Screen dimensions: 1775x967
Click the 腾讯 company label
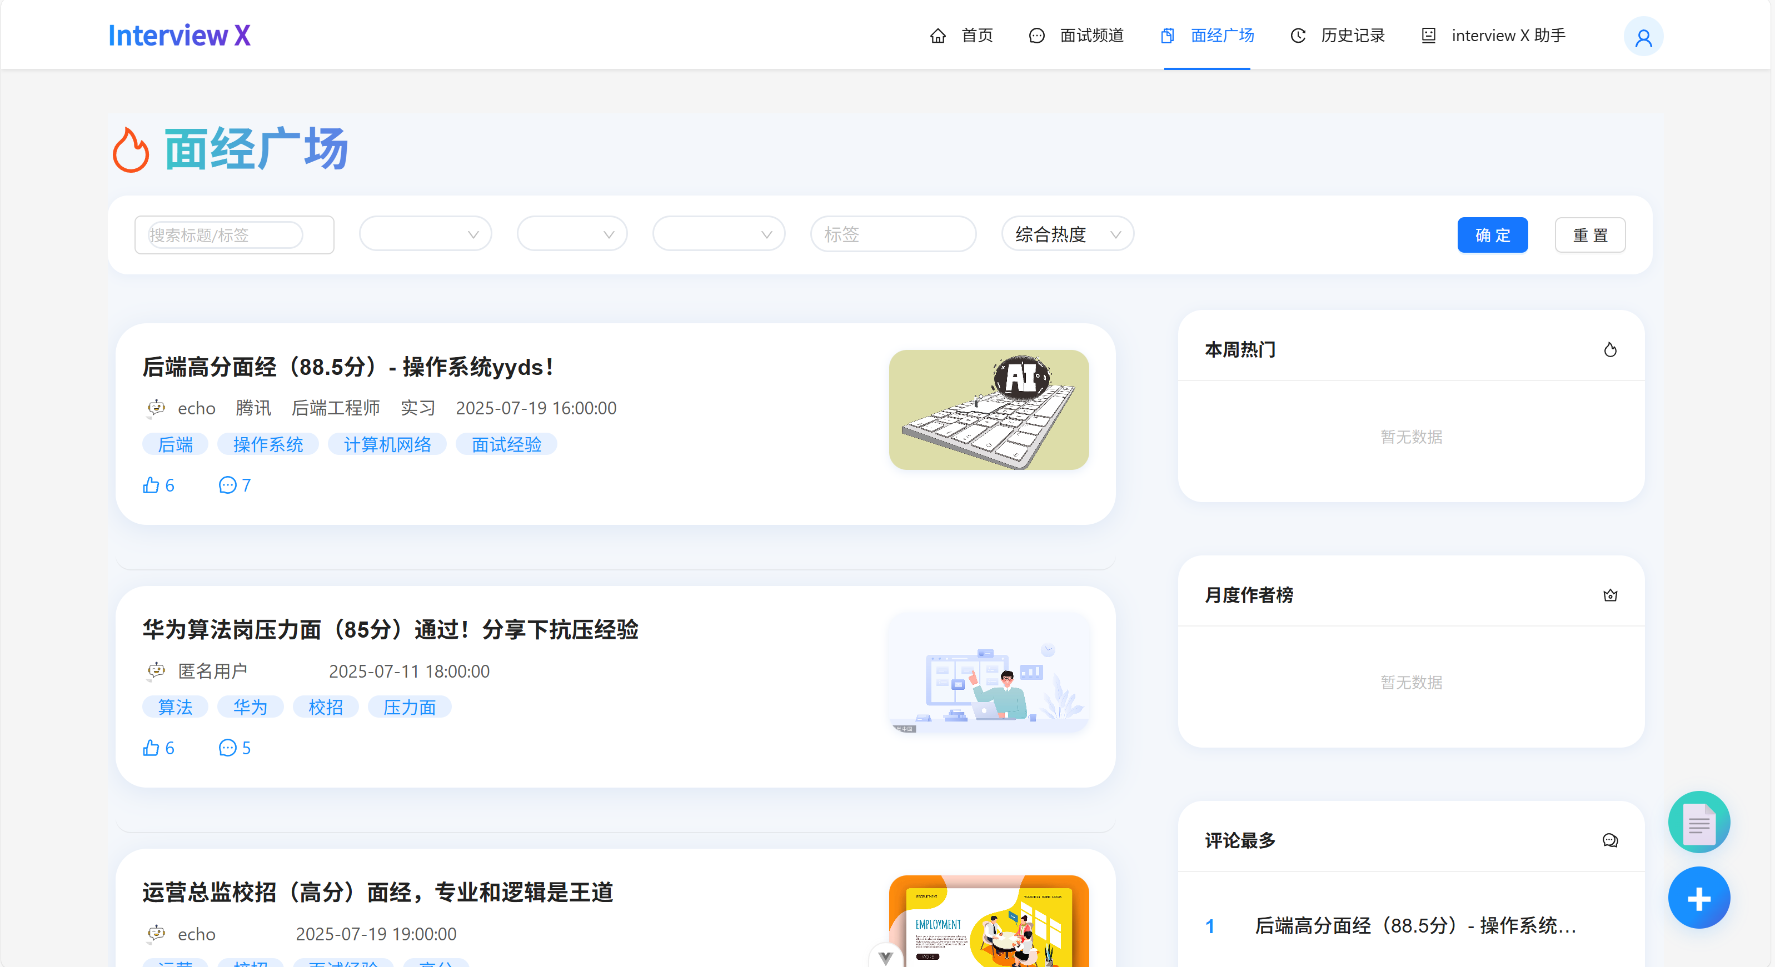tap(253, 408)
